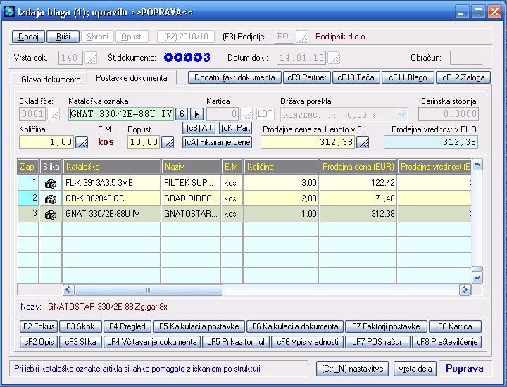The width and height of the screenshot is (507, 387).
Task: Click camera icon in row 1
Action: (x=51, y=184)
